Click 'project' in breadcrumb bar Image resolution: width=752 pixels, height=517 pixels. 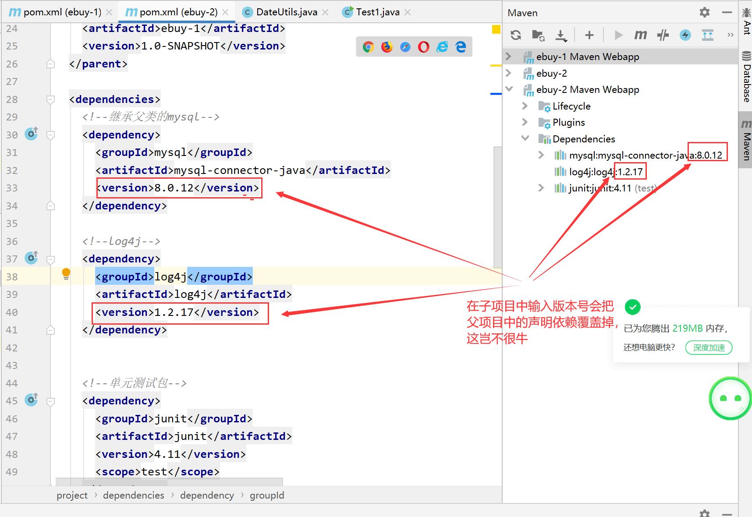72,495
